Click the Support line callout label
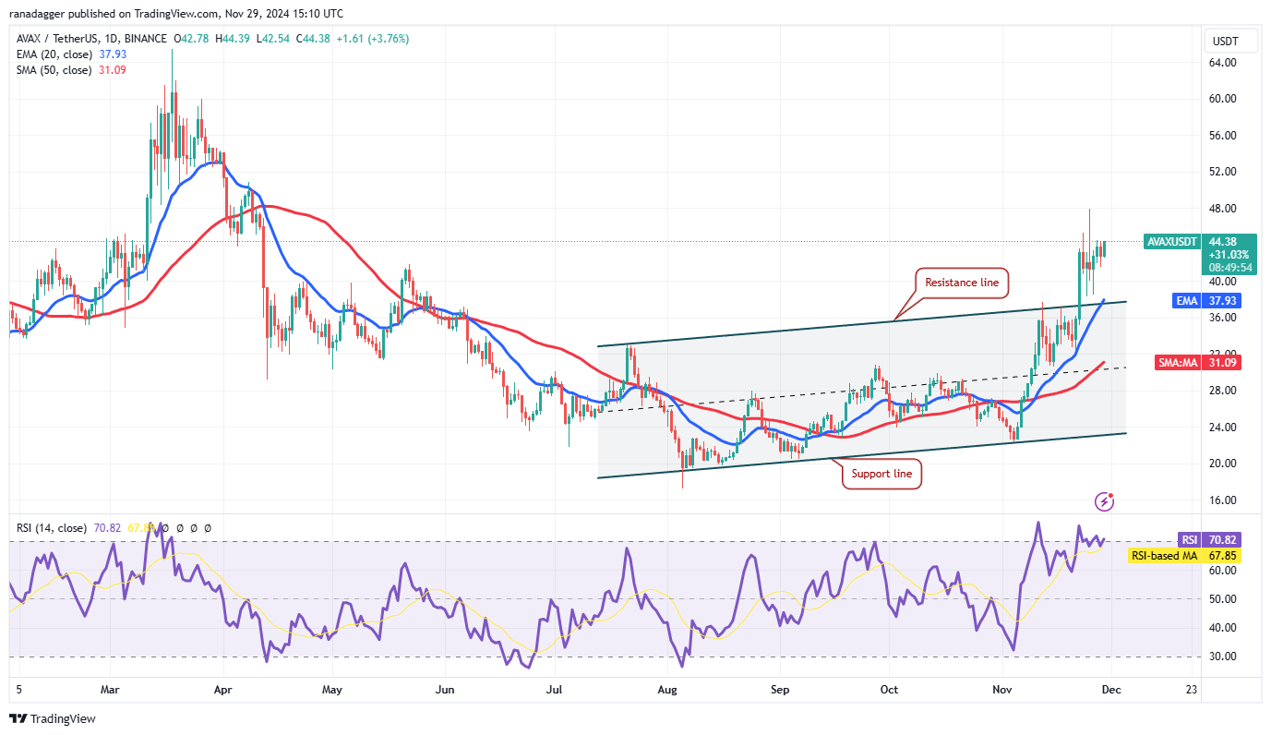The width and height of the screenshot is (1271, 735). pos(881,474)
